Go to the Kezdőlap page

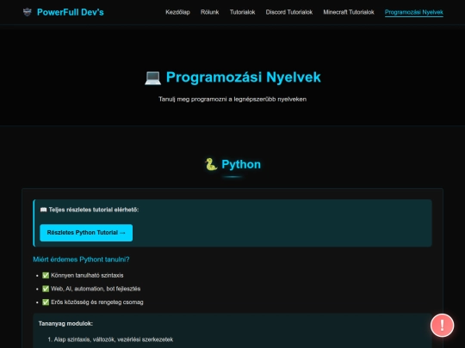(177, 12)
